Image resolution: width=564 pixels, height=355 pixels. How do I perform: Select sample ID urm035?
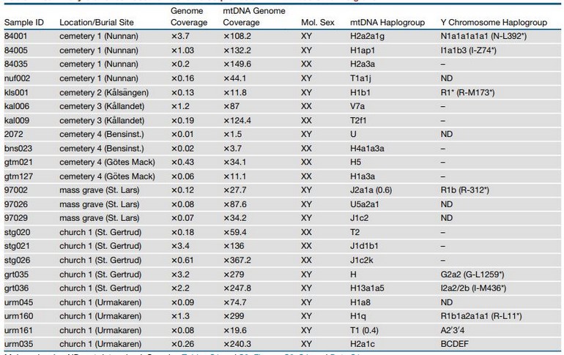pyautogui.click(x=19, y=344)
